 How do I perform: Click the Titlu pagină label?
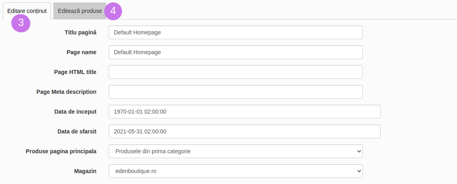[80, 32]
